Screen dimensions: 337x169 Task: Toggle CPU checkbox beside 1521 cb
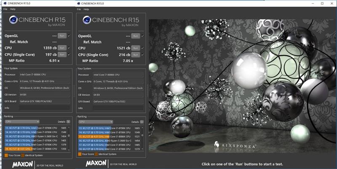[x=142, y=48]
